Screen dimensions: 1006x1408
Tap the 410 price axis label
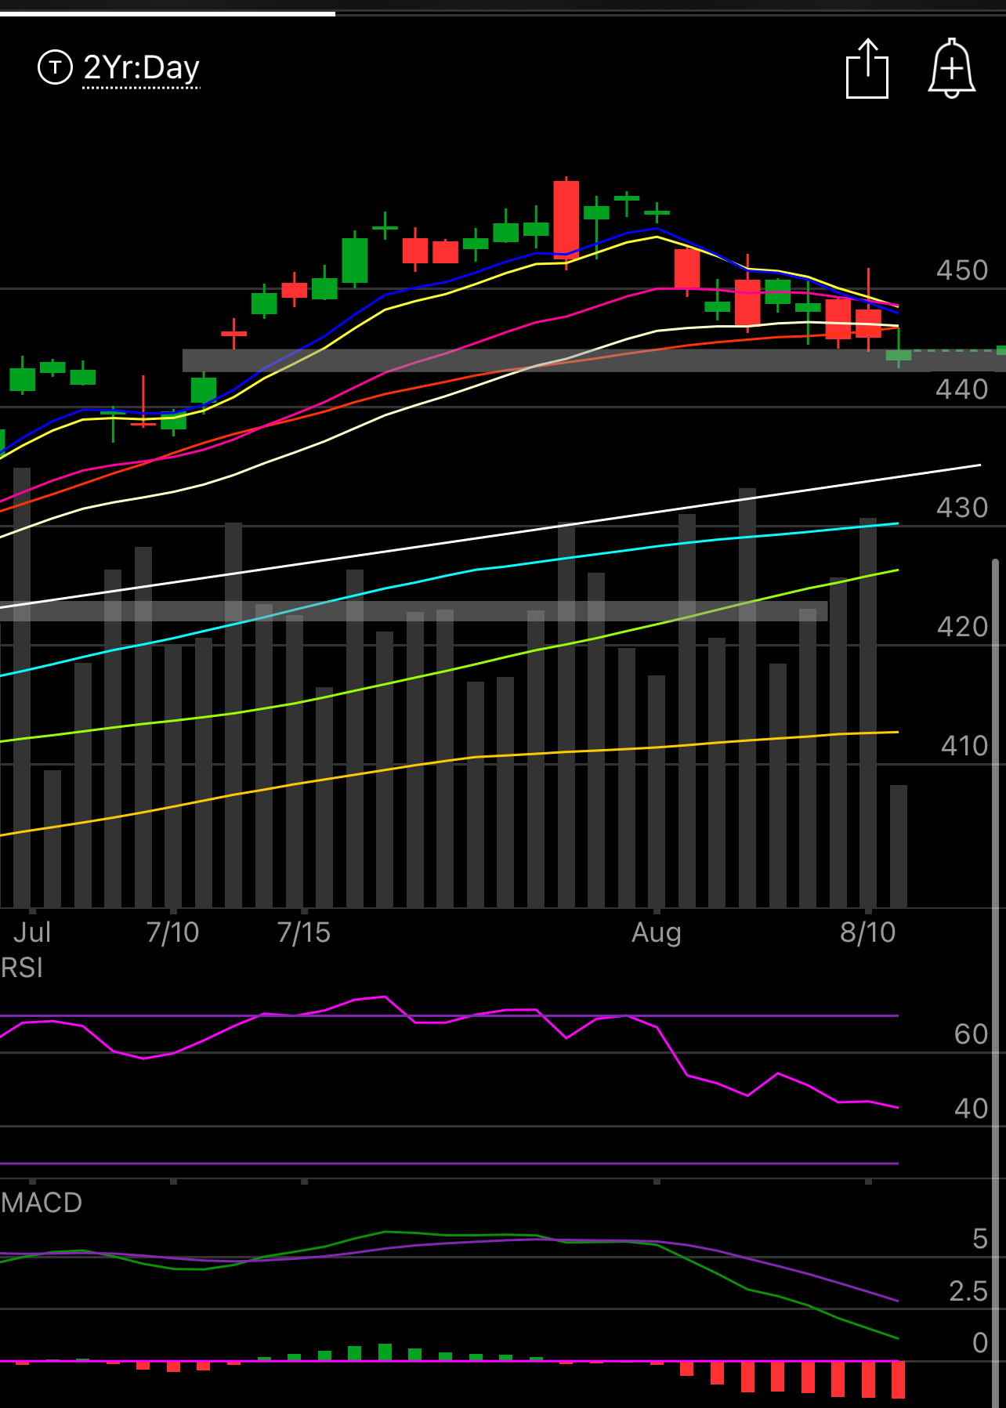pyautogui.click(x=964, y=746)
